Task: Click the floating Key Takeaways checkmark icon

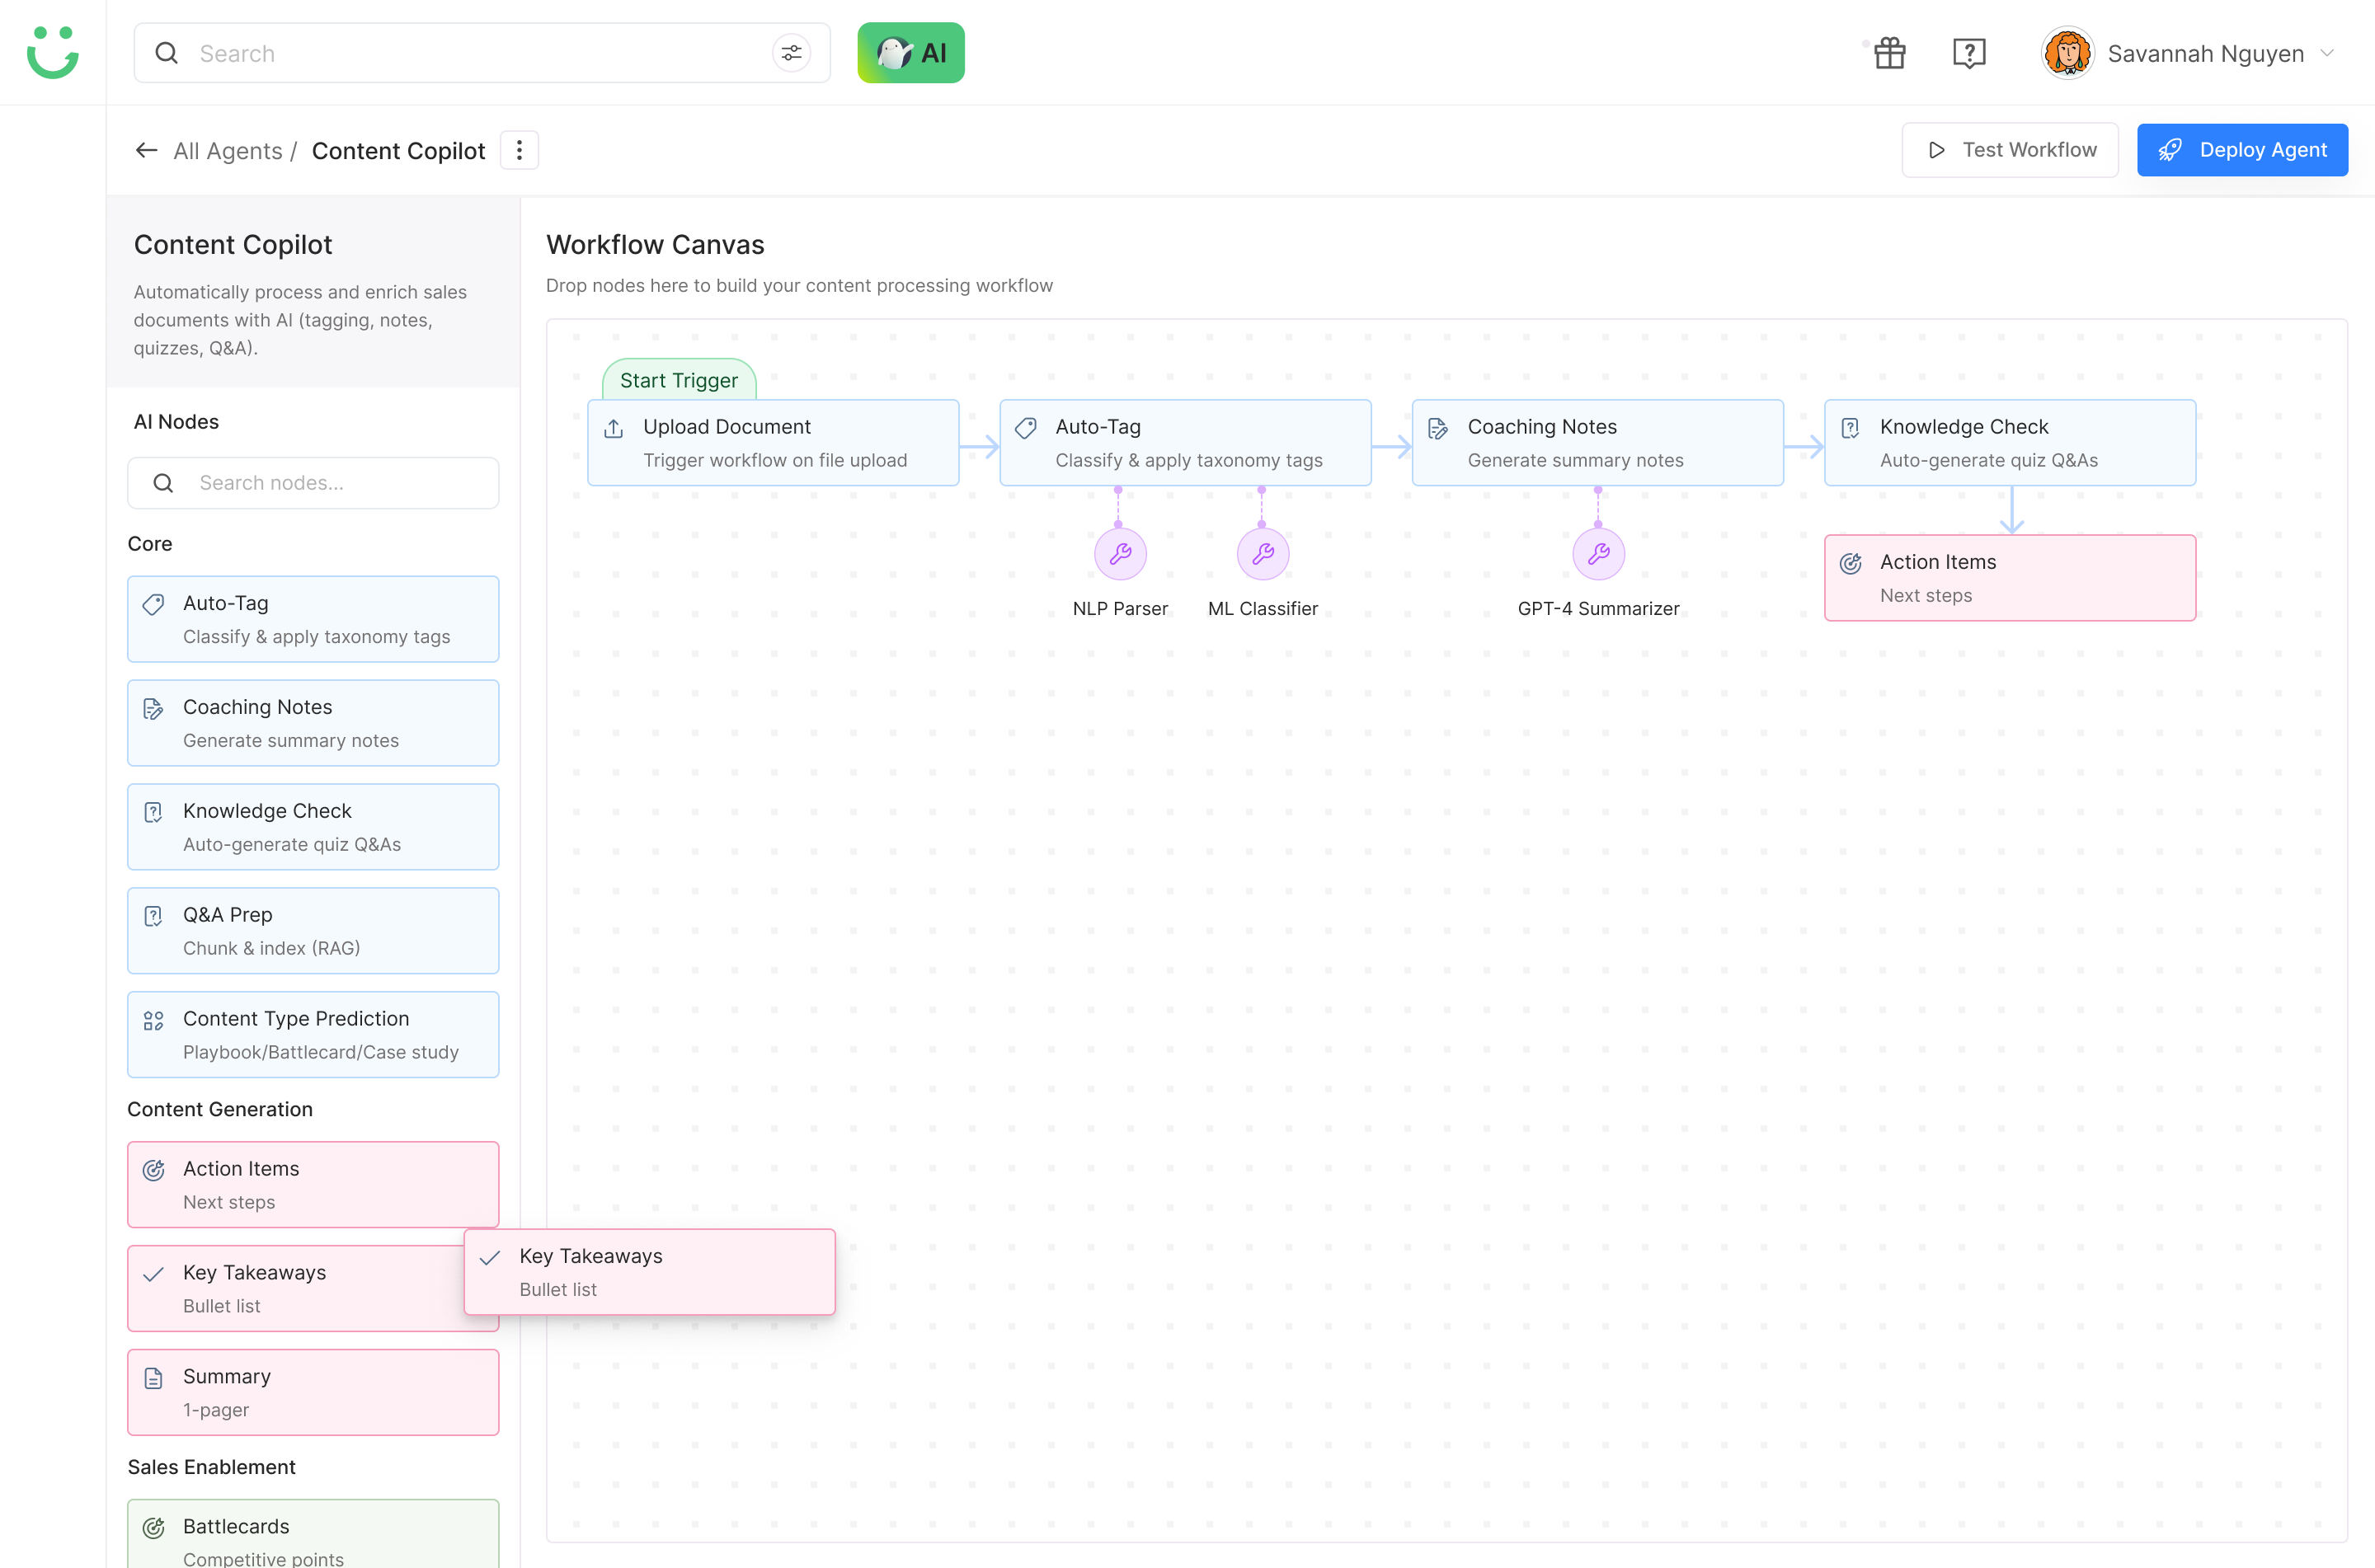Action: pos(490,1258)
